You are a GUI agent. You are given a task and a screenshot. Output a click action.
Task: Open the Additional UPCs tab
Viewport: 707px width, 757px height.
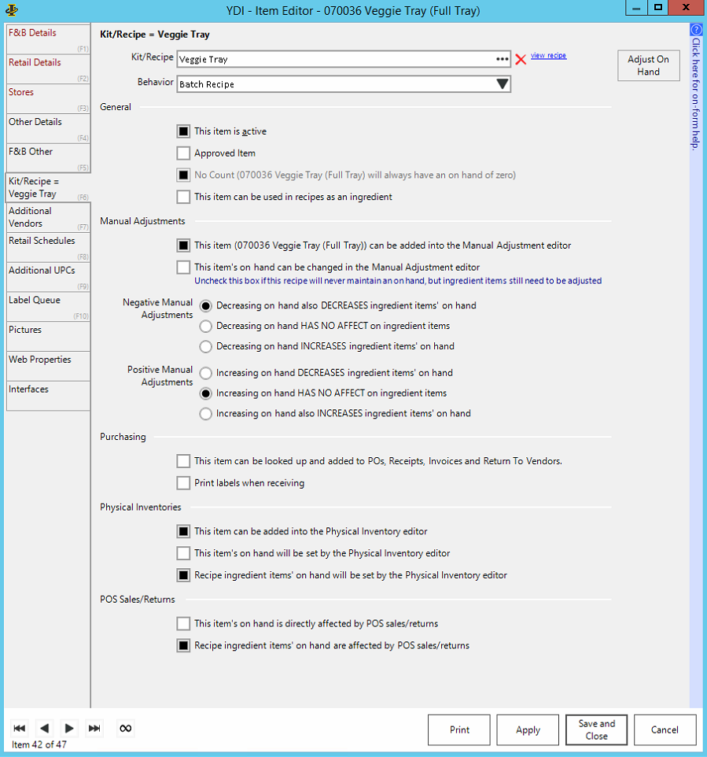[48, 277]
